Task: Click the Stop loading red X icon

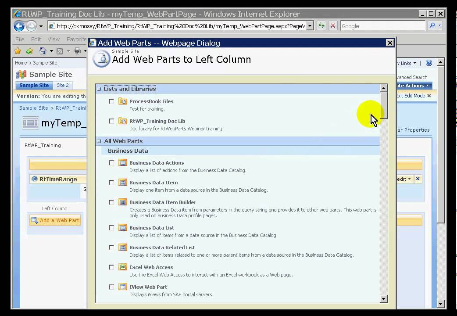Action: [x=332, y=26]
